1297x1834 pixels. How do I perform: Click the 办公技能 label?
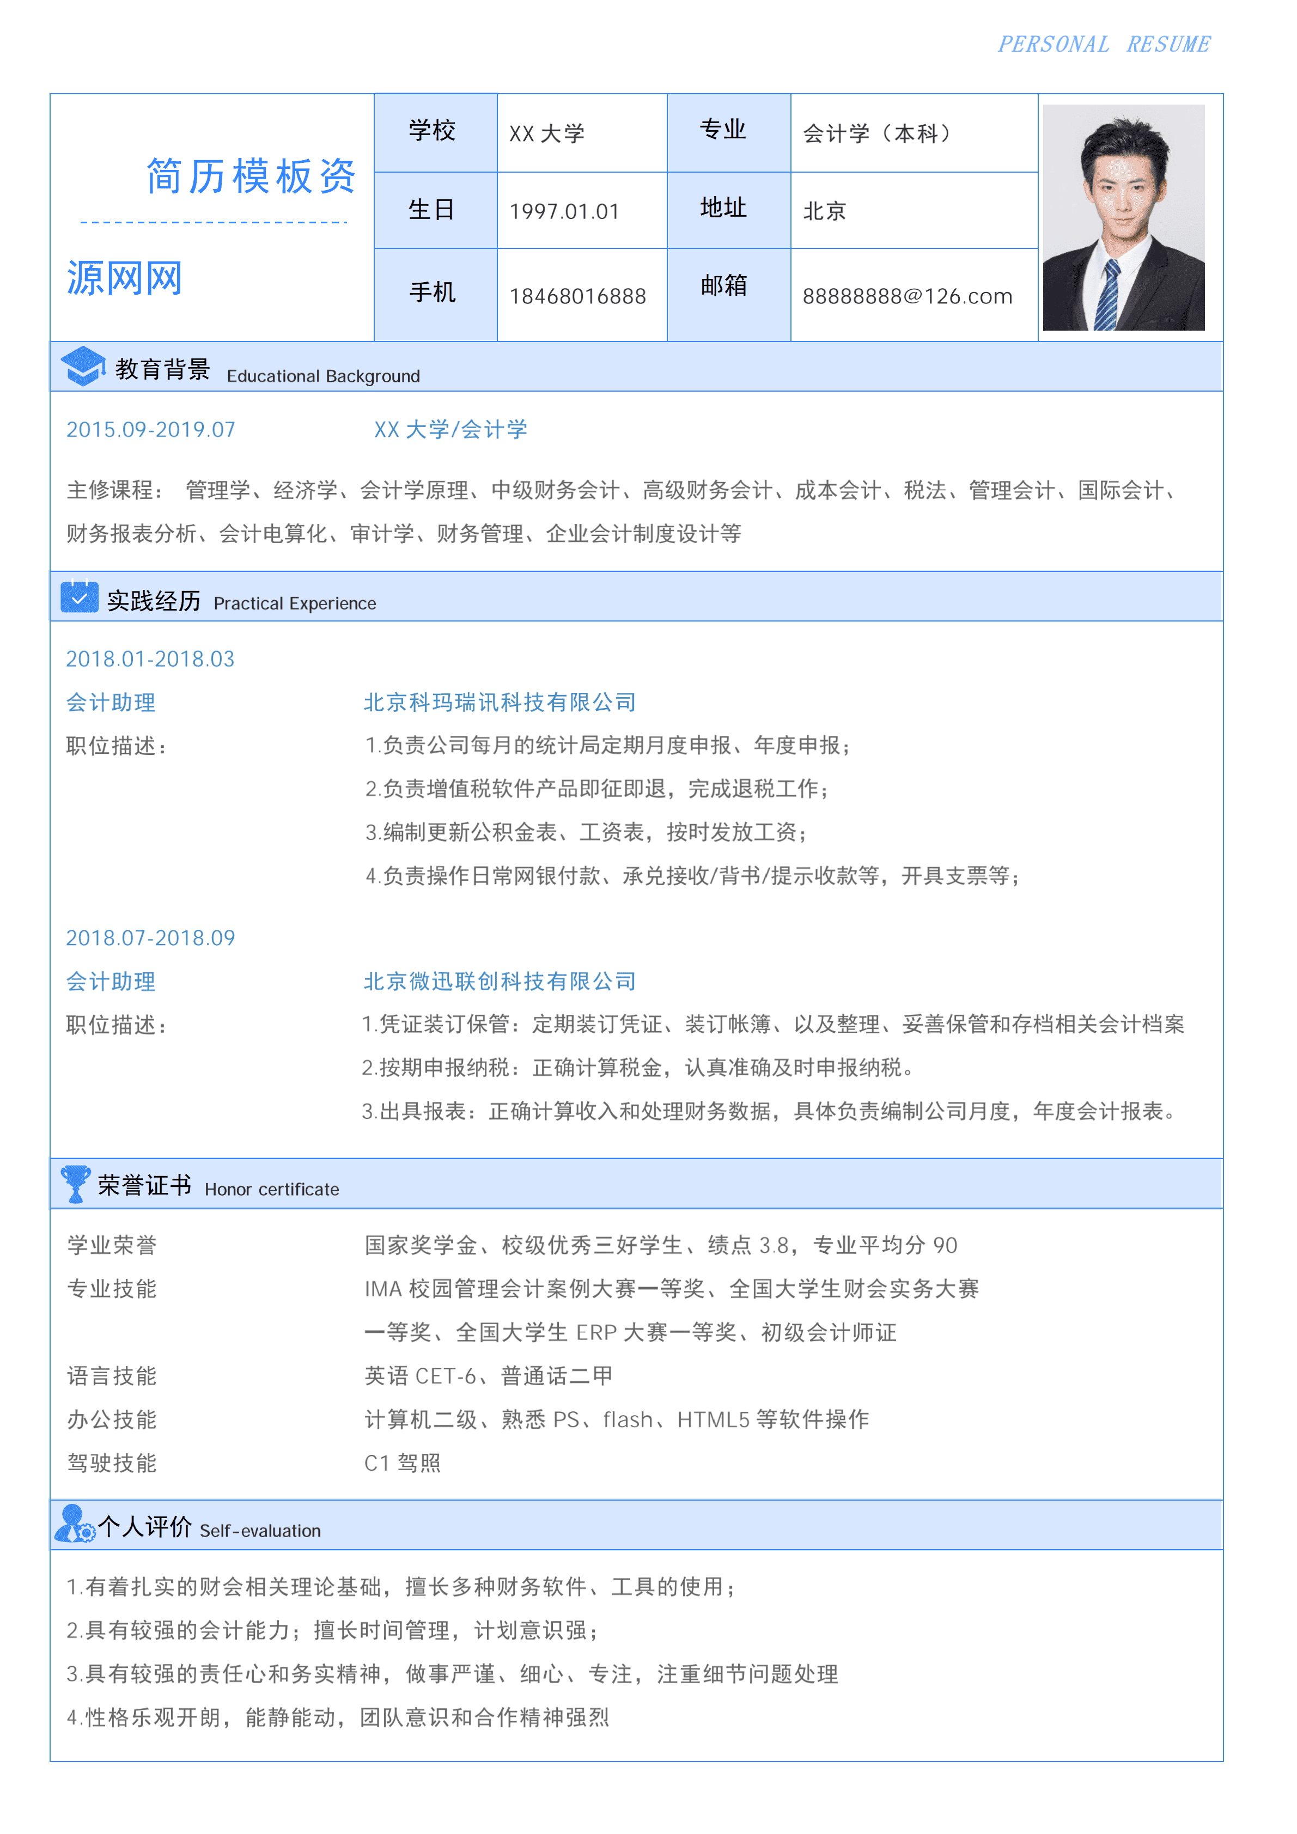tap(112, 1419)
